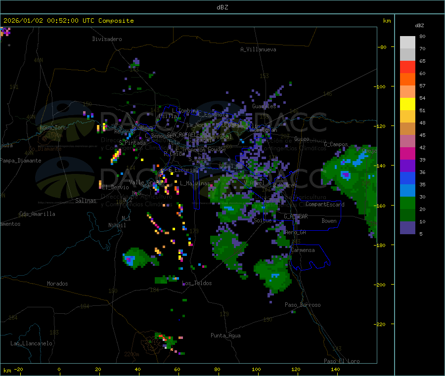
Task: Click the word Composite in the header line
Action: tap(116, 21)
